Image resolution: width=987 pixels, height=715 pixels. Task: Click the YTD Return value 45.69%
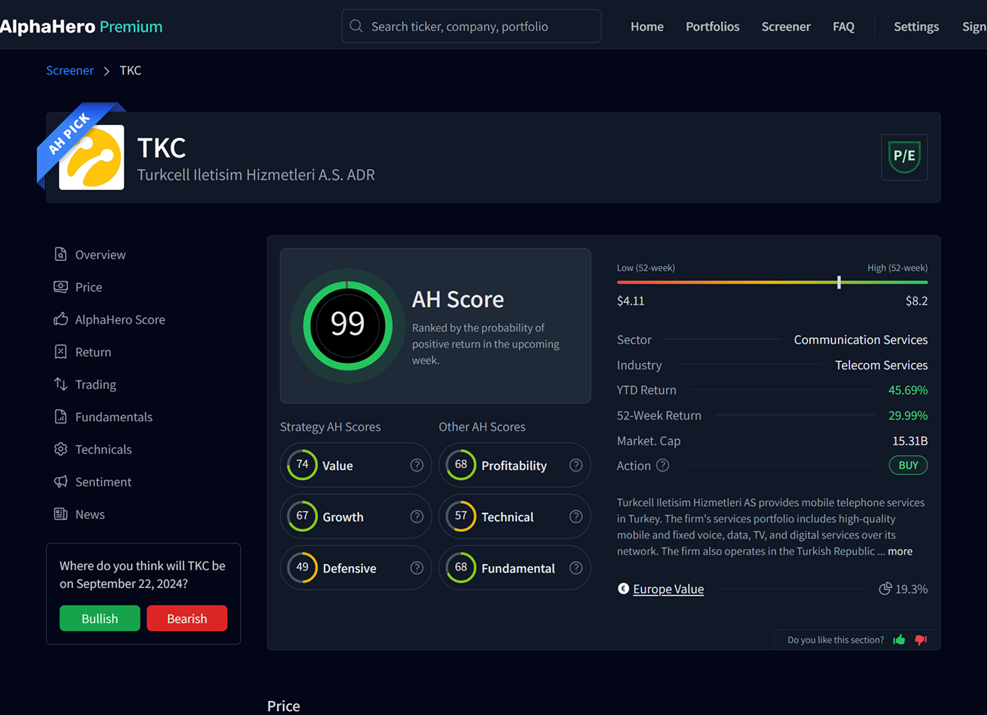(x=907, y=390)
